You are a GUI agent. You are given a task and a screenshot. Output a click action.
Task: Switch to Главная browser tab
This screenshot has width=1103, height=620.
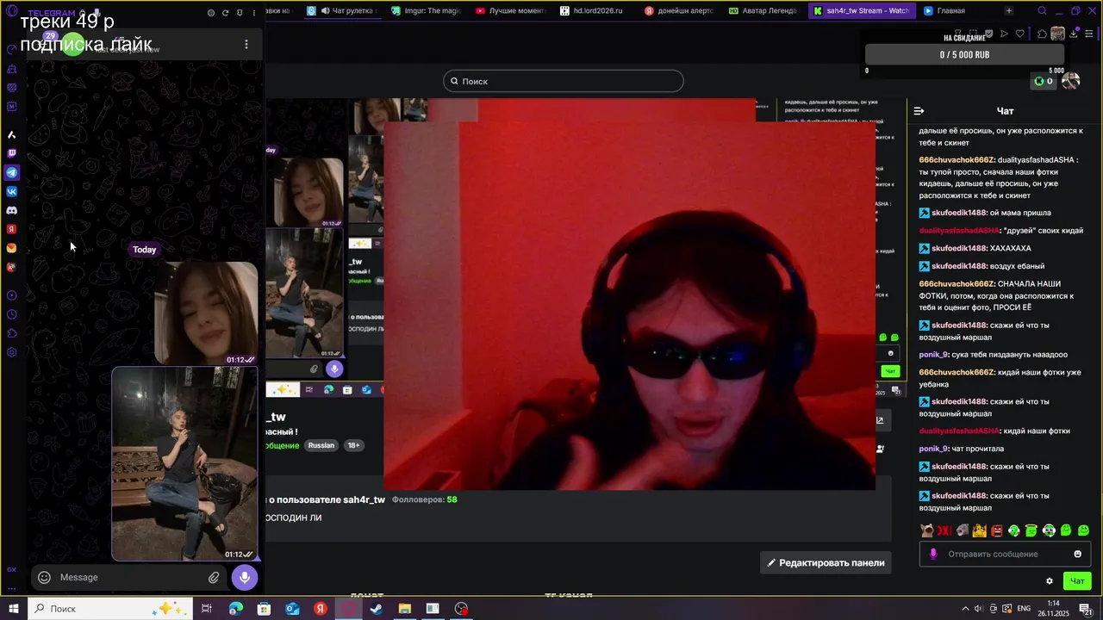coord(955,11)
